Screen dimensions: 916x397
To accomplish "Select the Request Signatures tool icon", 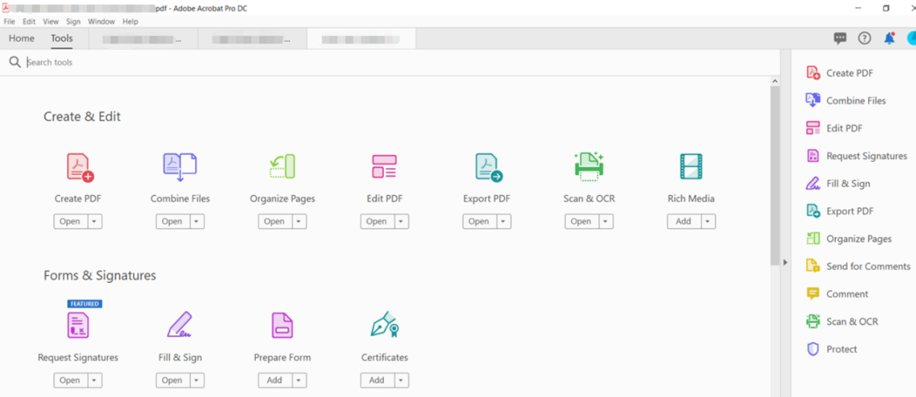I will click(78, 325).
